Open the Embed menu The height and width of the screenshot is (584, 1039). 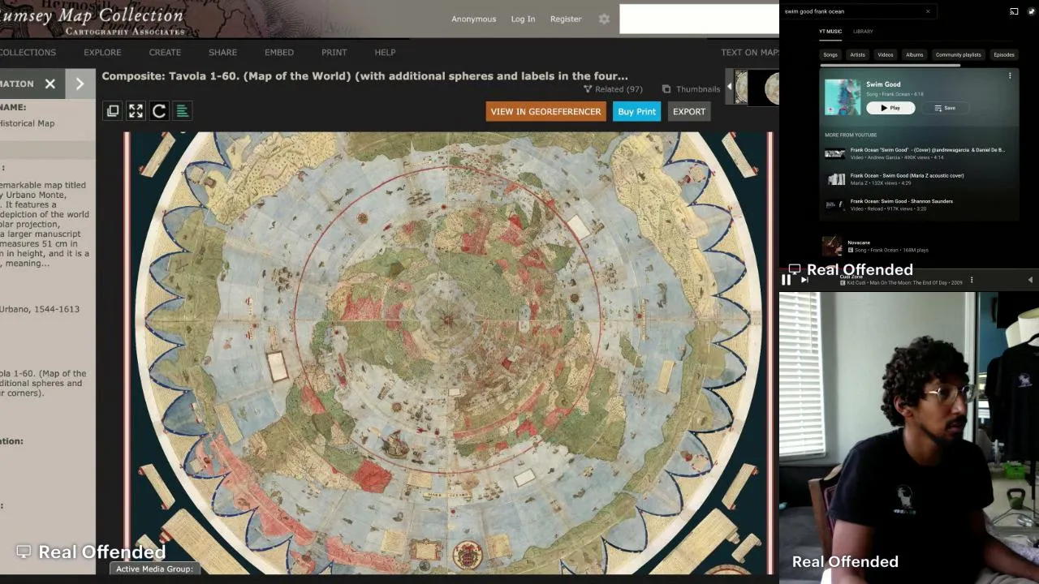279,53
